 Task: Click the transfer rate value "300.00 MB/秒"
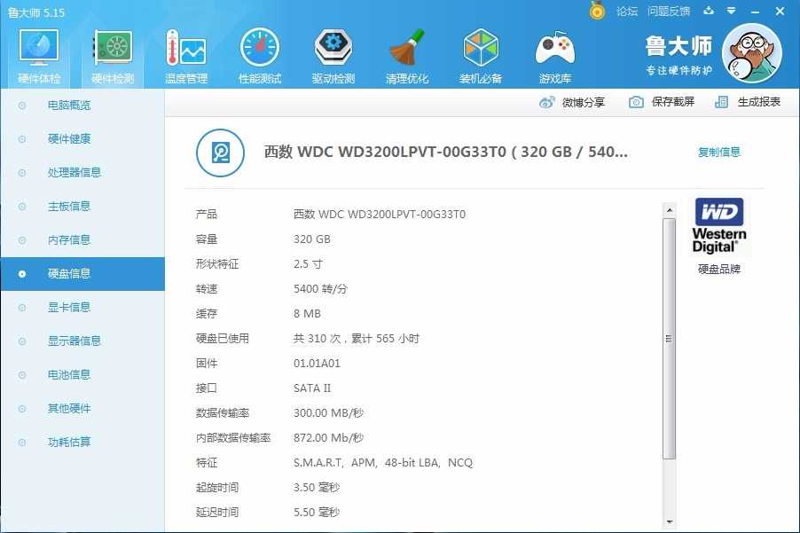tap(328, 413)
